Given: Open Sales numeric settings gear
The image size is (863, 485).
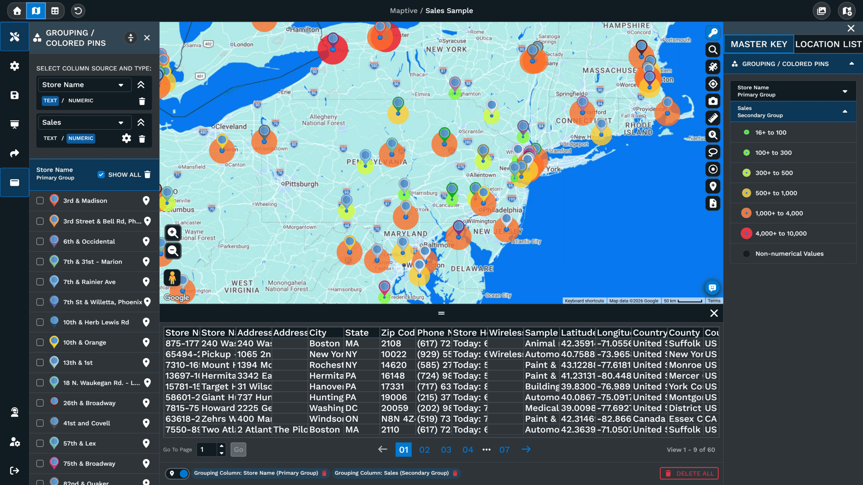Looking at the screenshot, I should coord(126,138).
